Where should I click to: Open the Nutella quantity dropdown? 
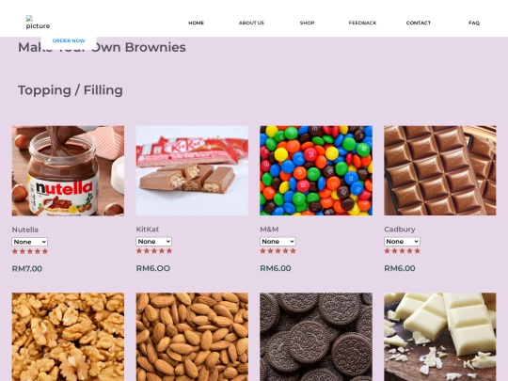coord(30,242)
